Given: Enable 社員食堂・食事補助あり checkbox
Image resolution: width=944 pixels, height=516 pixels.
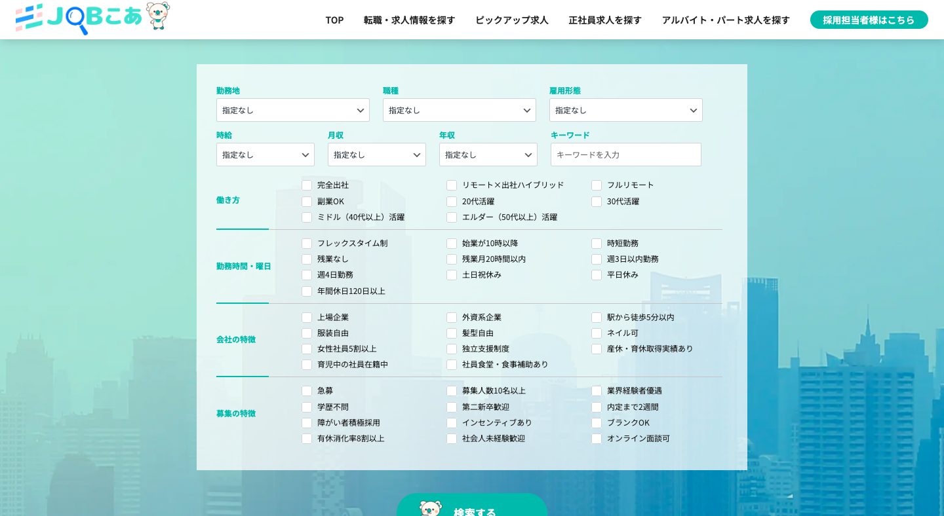Looking at the screenshot, I should pyautogui.click(x=452, y=365).
